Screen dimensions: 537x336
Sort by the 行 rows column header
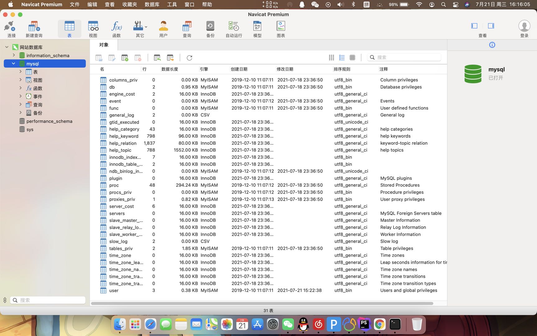click(x=145, y=69)
